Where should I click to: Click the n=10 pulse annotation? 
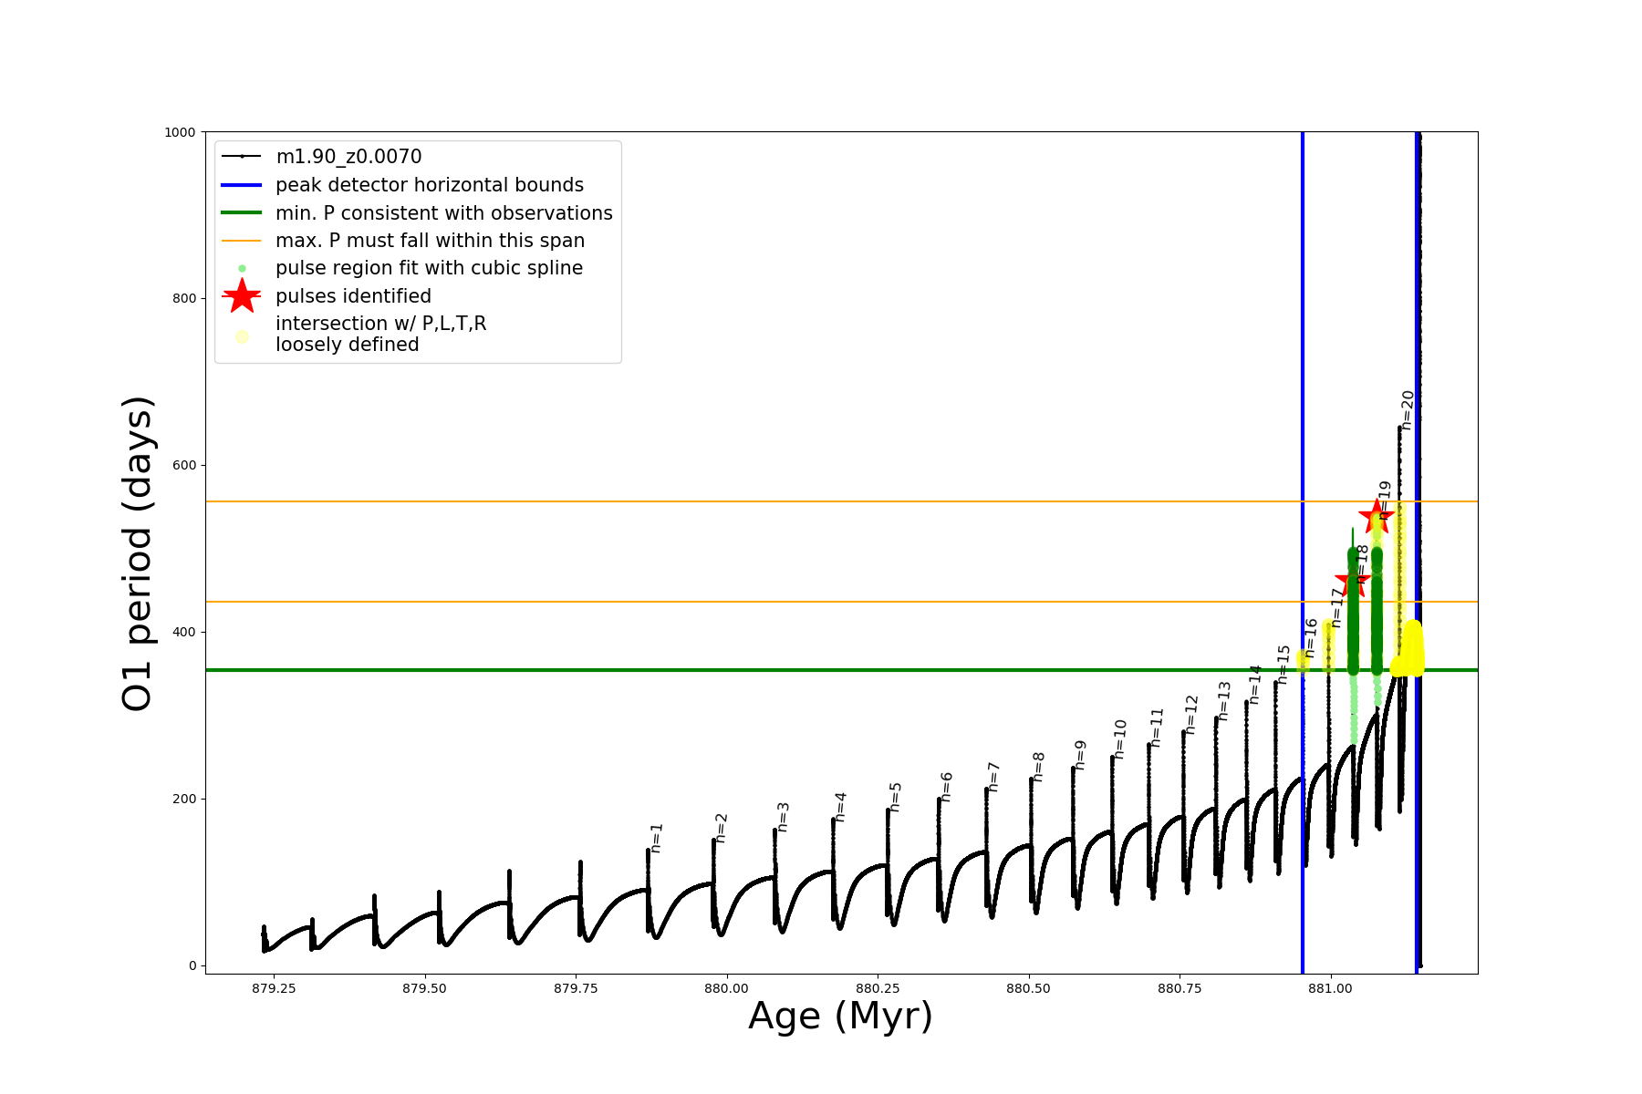(x=1120, y=739)
